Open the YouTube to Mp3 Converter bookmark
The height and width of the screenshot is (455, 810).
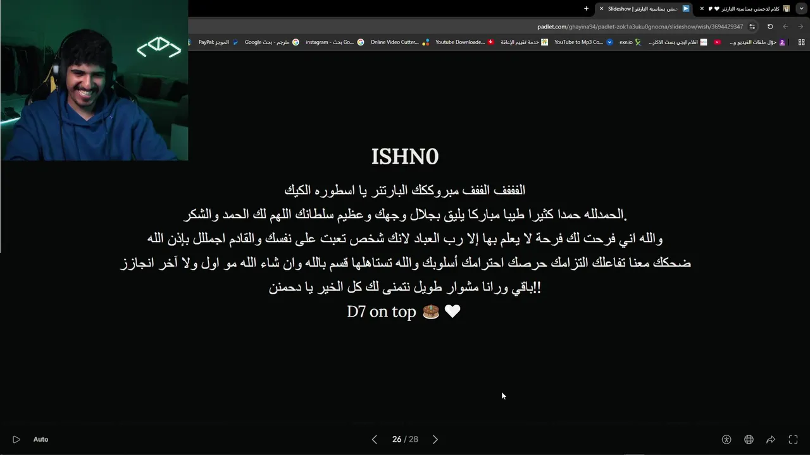click(583, 42)
